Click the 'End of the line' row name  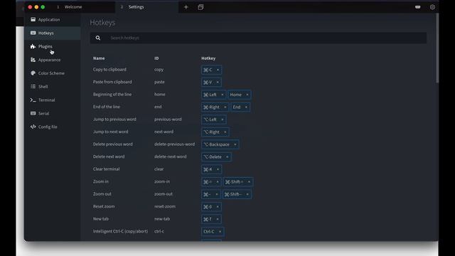point(107,107)
